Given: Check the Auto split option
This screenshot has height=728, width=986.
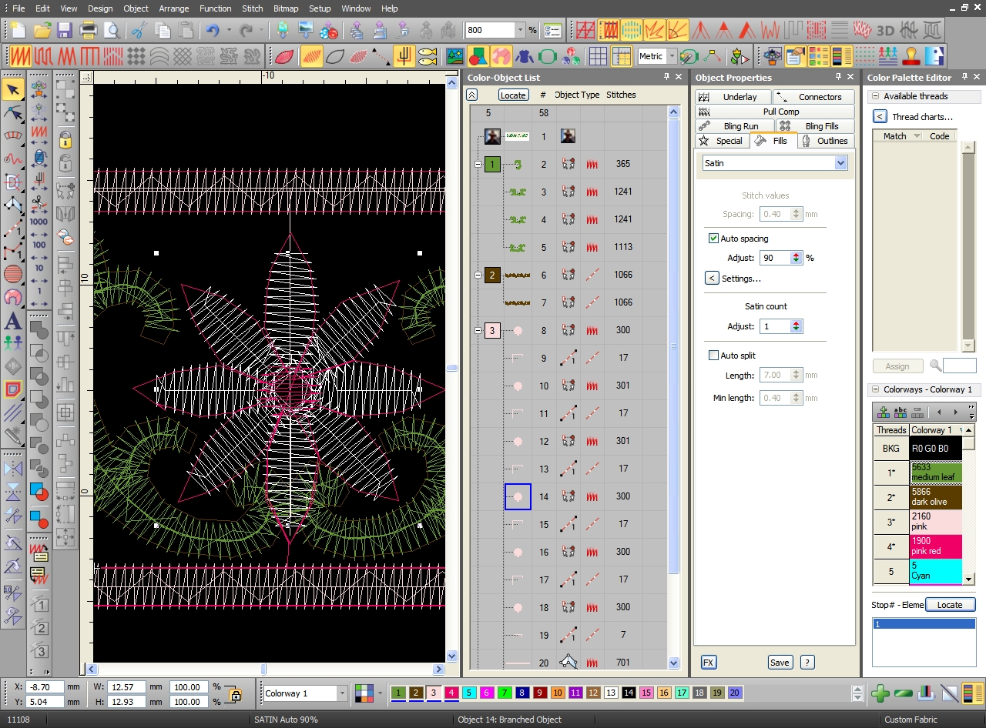Looking at the screenshot, I should pyautogui.click(x=714, y=355).
